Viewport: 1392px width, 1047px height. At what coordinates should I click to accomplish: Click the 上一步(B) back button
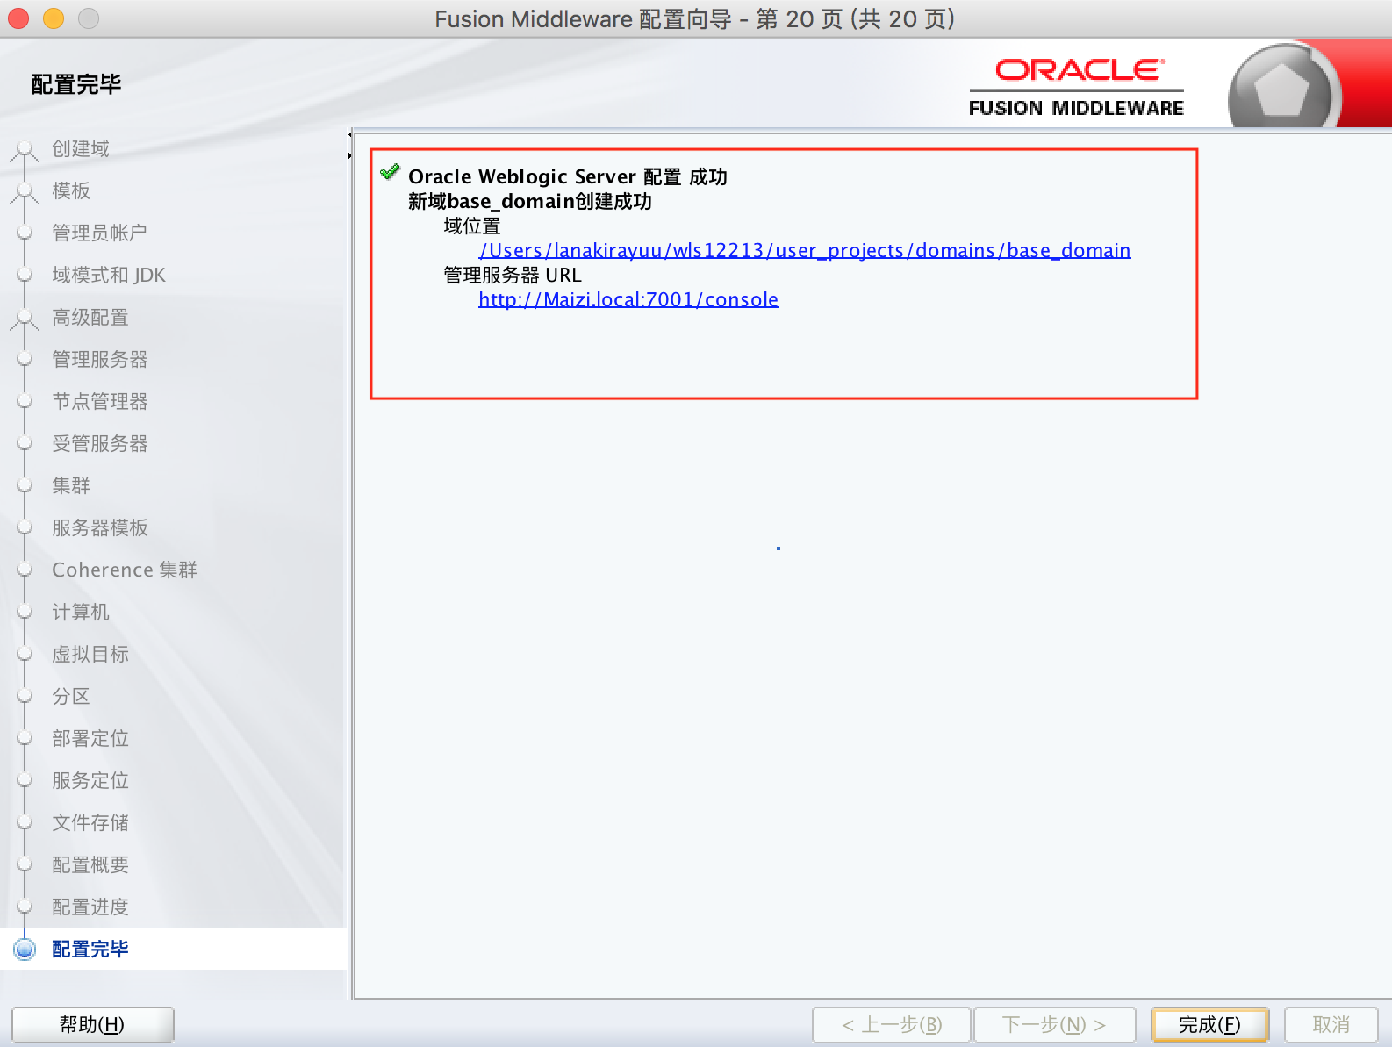[x=892, y=1024]
